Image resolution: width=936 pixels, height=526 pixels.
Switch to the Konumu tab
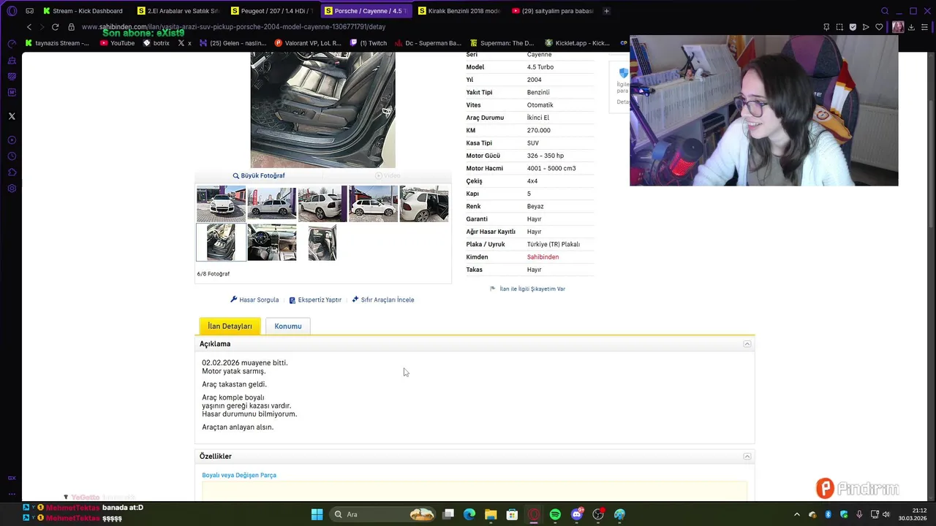288,327
